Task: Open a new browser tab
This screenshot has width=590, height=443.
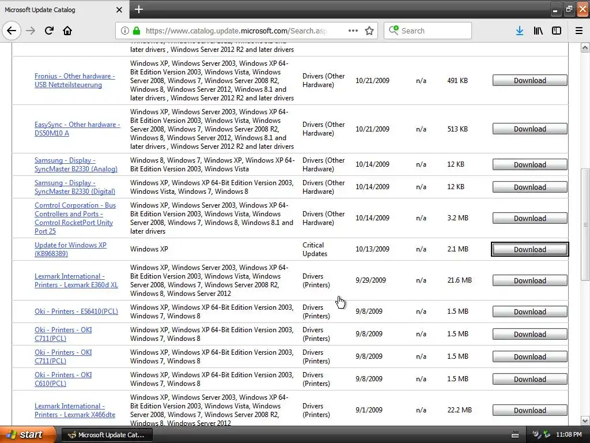Action: pos(139,9)
